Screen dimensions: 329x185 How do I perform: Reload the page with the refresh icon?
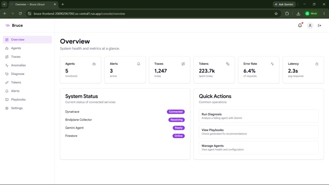coord(20,13)
